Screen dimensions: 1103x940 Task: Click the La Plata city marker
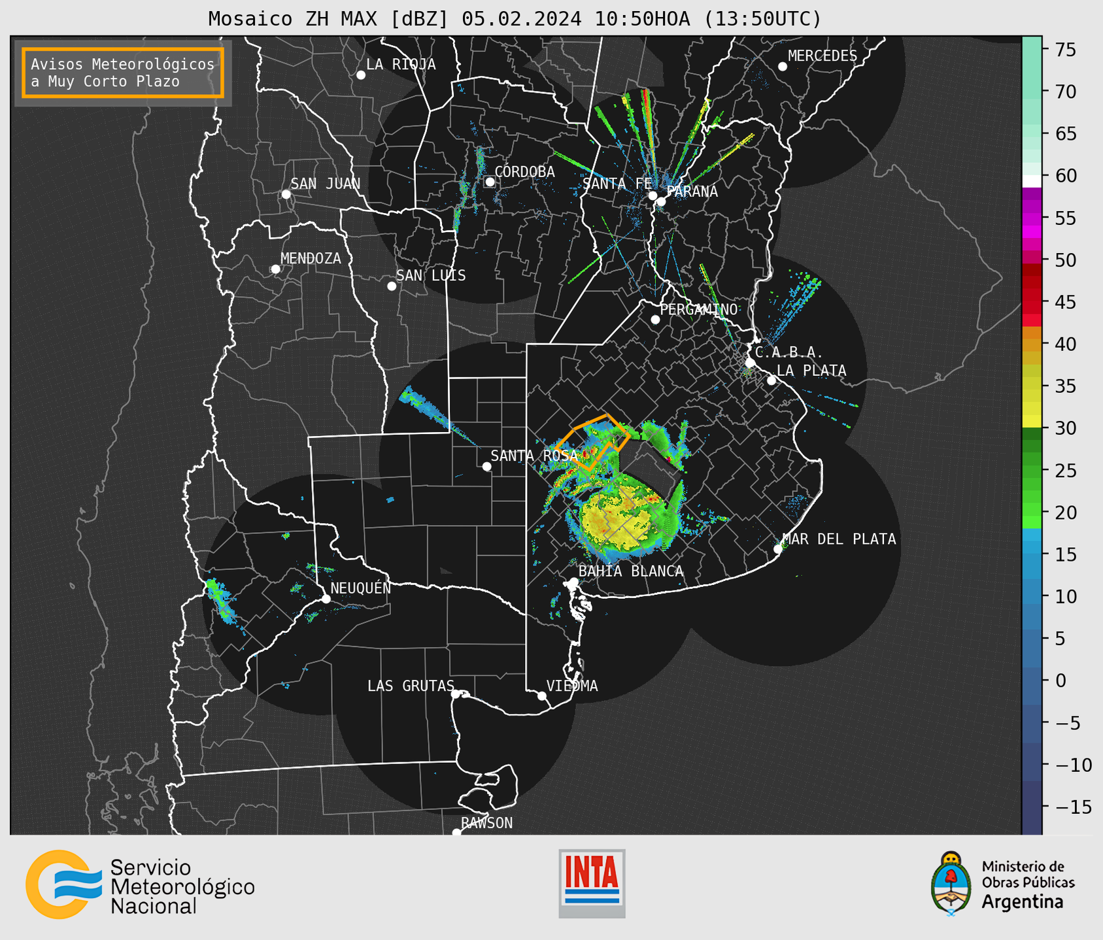(x=772, y=380)
